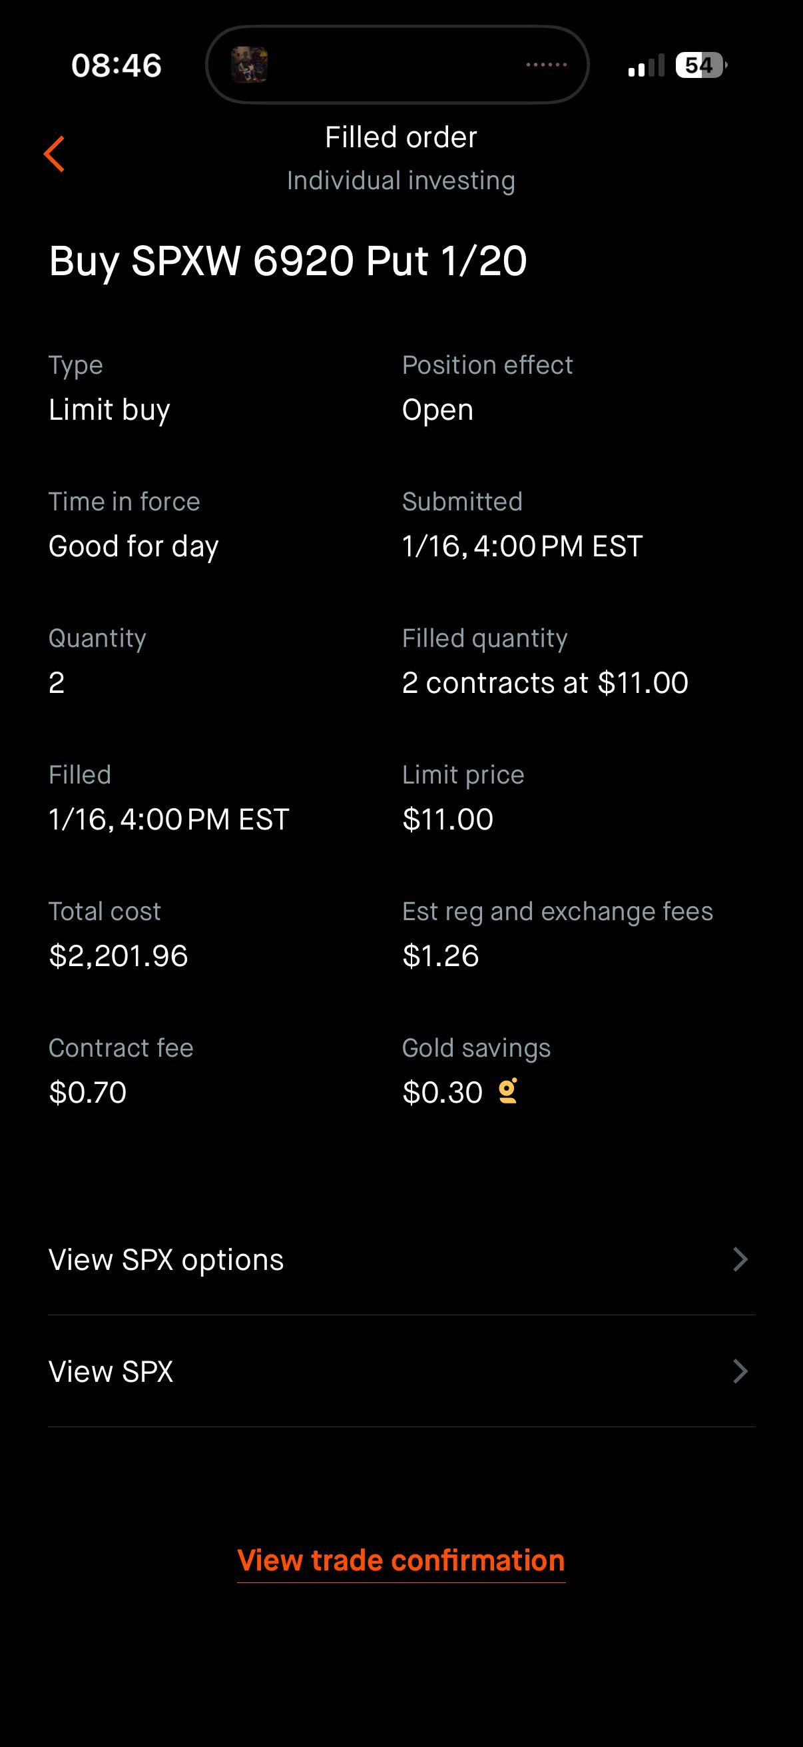Tap the Total cost amount $2,201.96
The image size is (803, 1747).
coord(119,955)
